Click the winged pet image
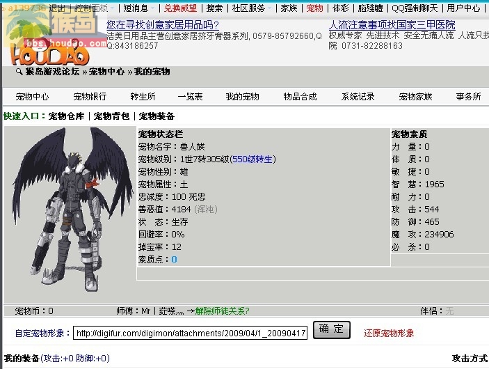 coord(72,209)
